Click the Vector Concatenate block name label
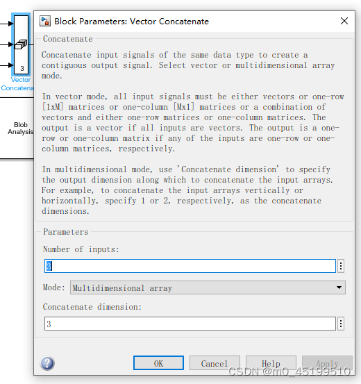The width and height of the screenshot is (361, 384). 17,84
